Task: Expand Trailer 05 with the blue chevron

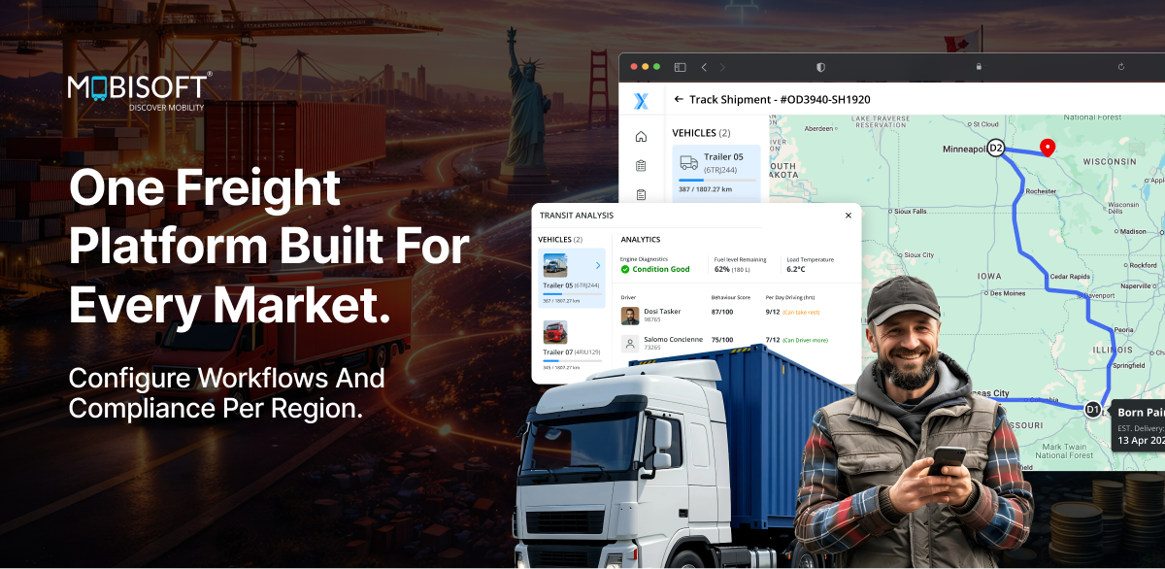Action: pyautogui.click(x=597, y=265)
